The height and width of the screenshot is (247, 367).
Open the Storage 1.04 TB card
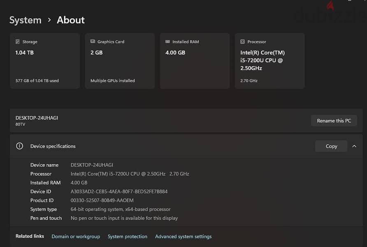[45, 61]
